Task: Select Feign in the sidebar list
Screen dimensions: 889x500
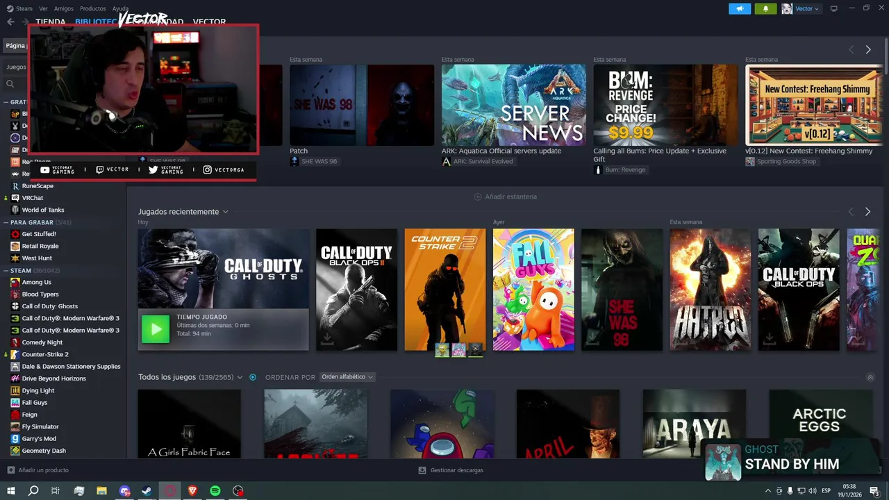Action: tap(29, 415)
